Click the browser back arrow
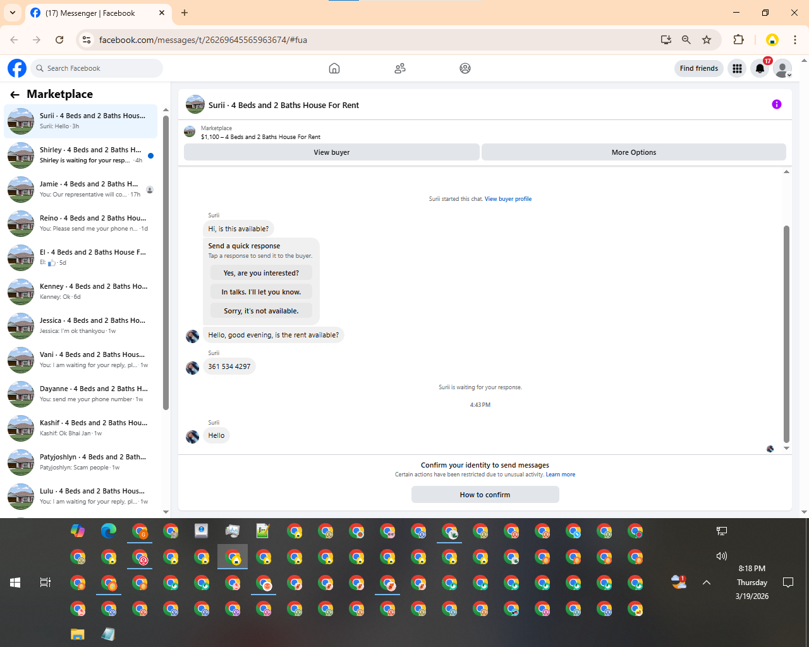 pyautogui.click(x=14, y=40)
